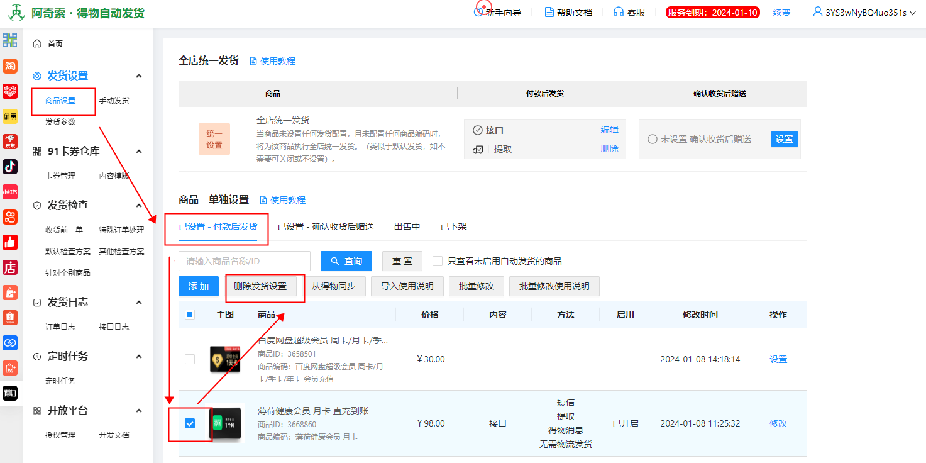Image resolution: width=926 pixels, height=463 pixels.
Task: Click the 帮助文档 document icon
Action: click(x=549, y=12)
